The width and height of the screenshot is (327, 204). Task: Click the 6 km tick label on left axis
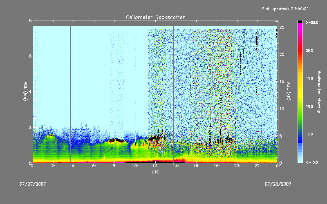coord(30,56)
